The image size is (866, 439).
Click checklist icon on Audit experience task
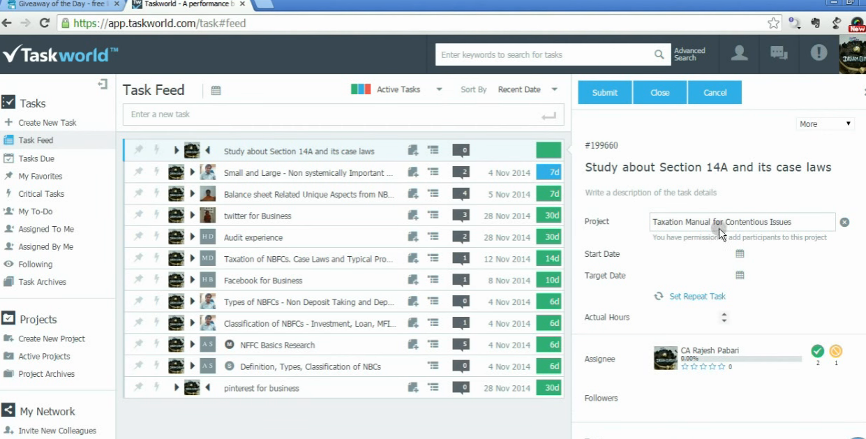coord(433,237)
